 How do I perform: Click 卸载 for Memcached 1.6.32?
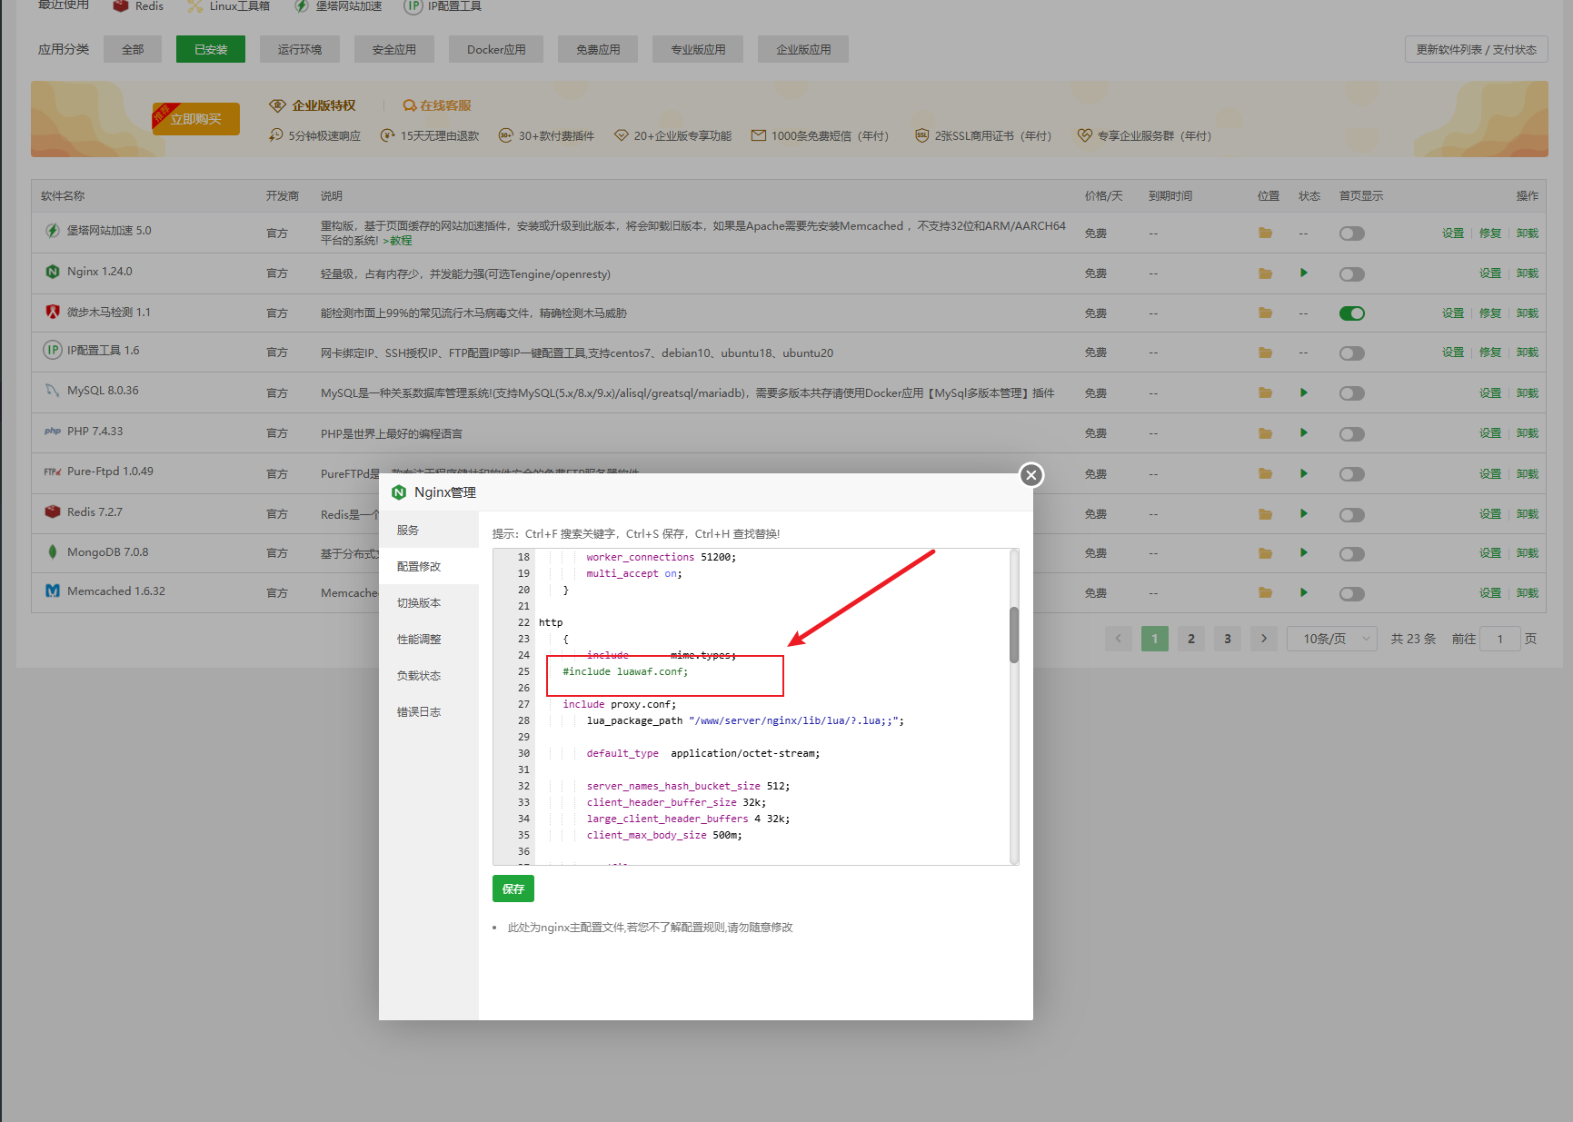[x=1528, y=593]
